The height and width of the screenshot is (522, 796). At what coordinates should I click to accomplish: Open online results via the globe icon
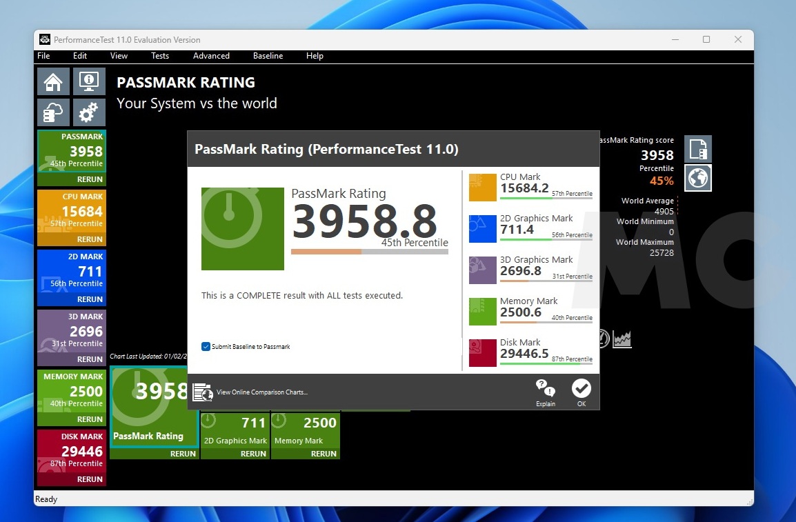coord(697,178)
